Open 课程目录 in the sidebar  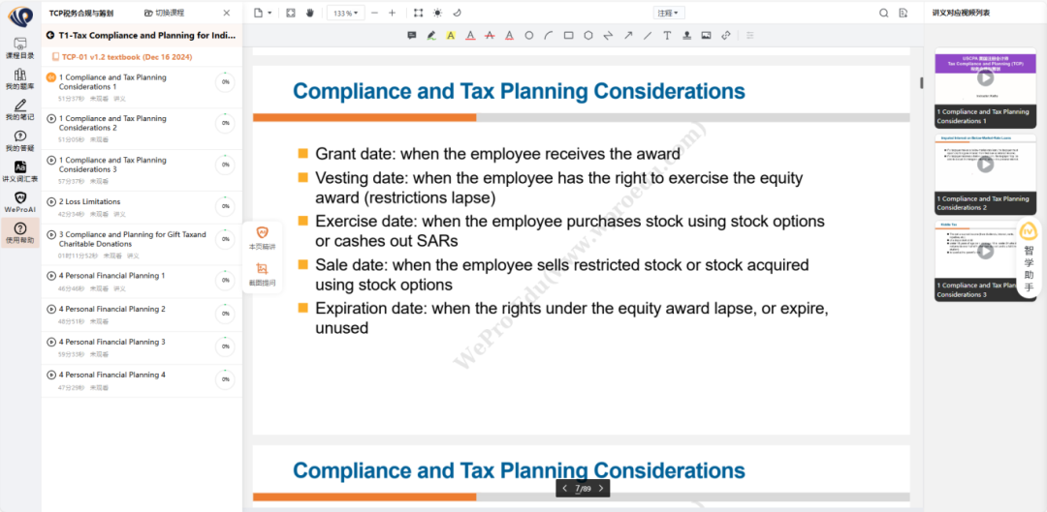[x=20, y=48]
